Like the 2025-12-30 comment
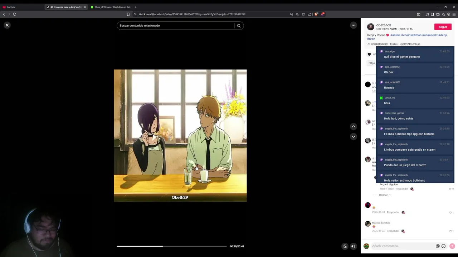This screenshot has width=458, height=257. 450,212
